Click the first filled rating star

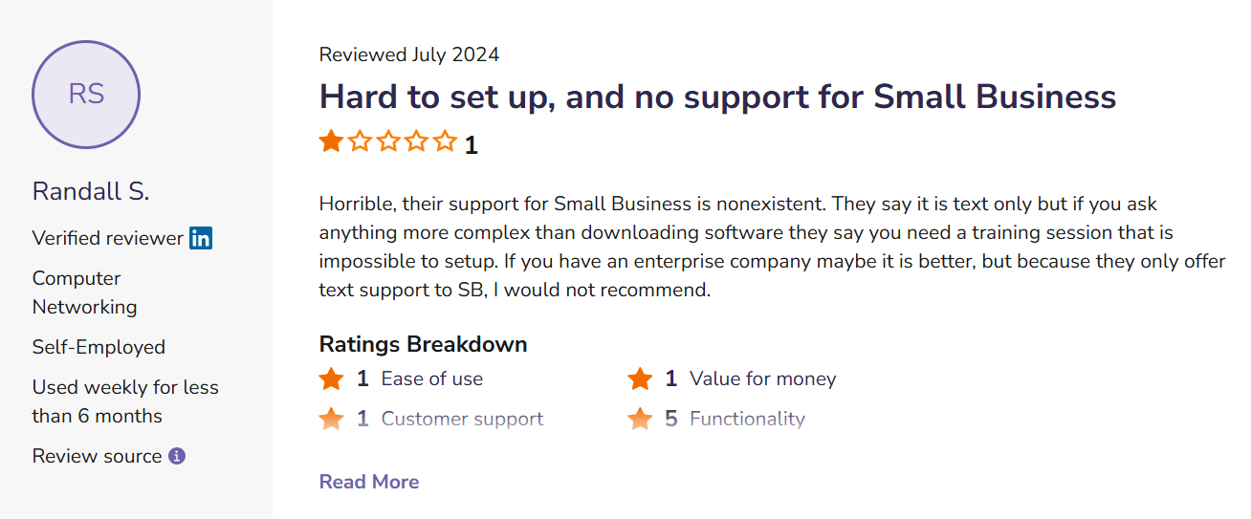pyautogui.click(x=331, y=142)
